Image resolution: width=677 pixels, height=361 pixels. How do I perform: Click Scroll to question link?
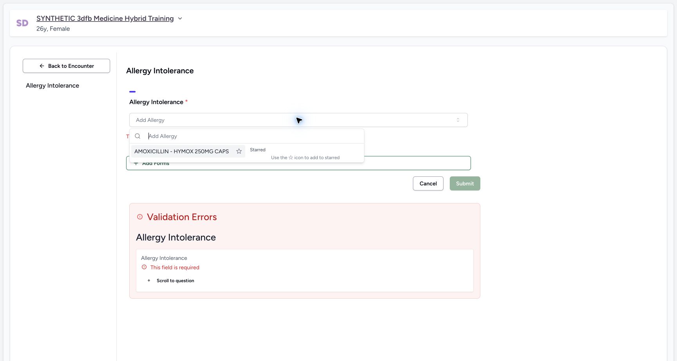tap(171, 281)
